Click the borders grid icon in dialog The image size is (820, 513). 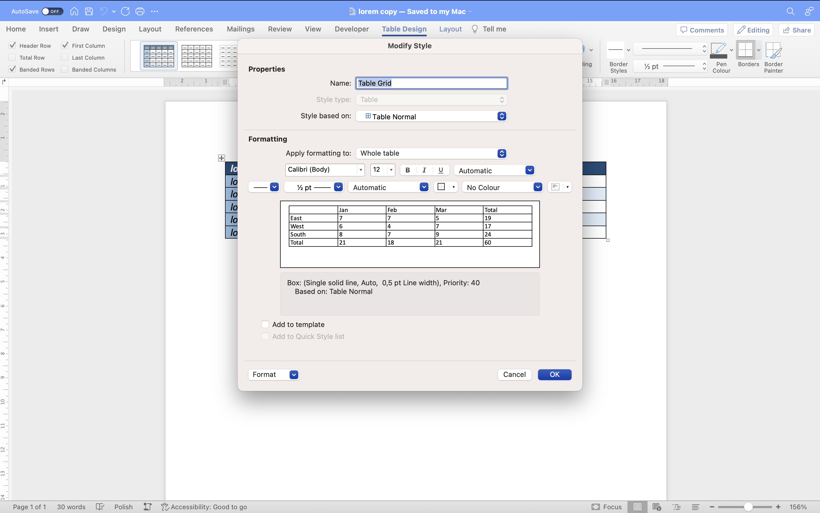coord(441,187)
